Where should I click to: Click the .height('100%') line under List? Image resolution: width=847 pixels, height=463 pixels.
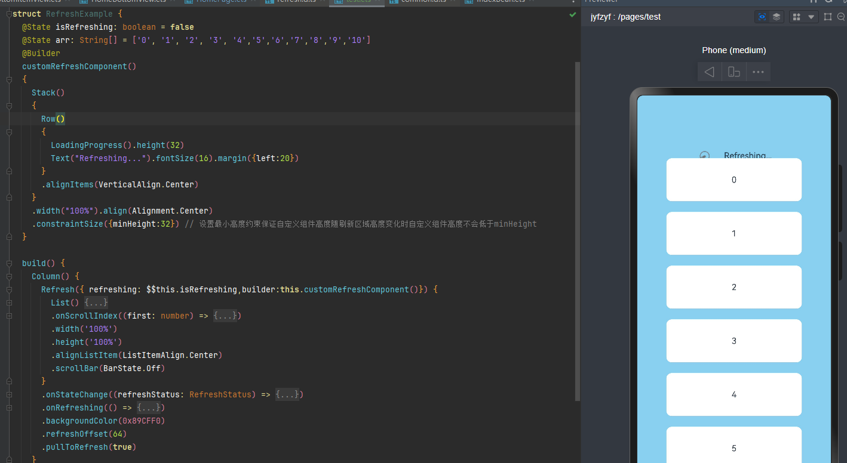87,342
